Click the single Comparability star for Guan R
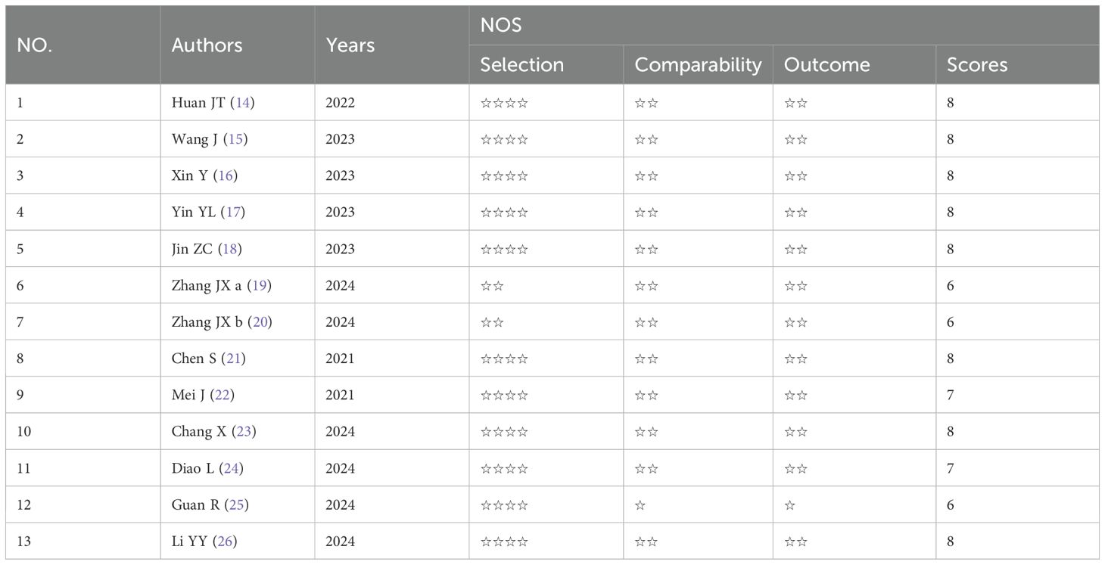 pos(640,505)
